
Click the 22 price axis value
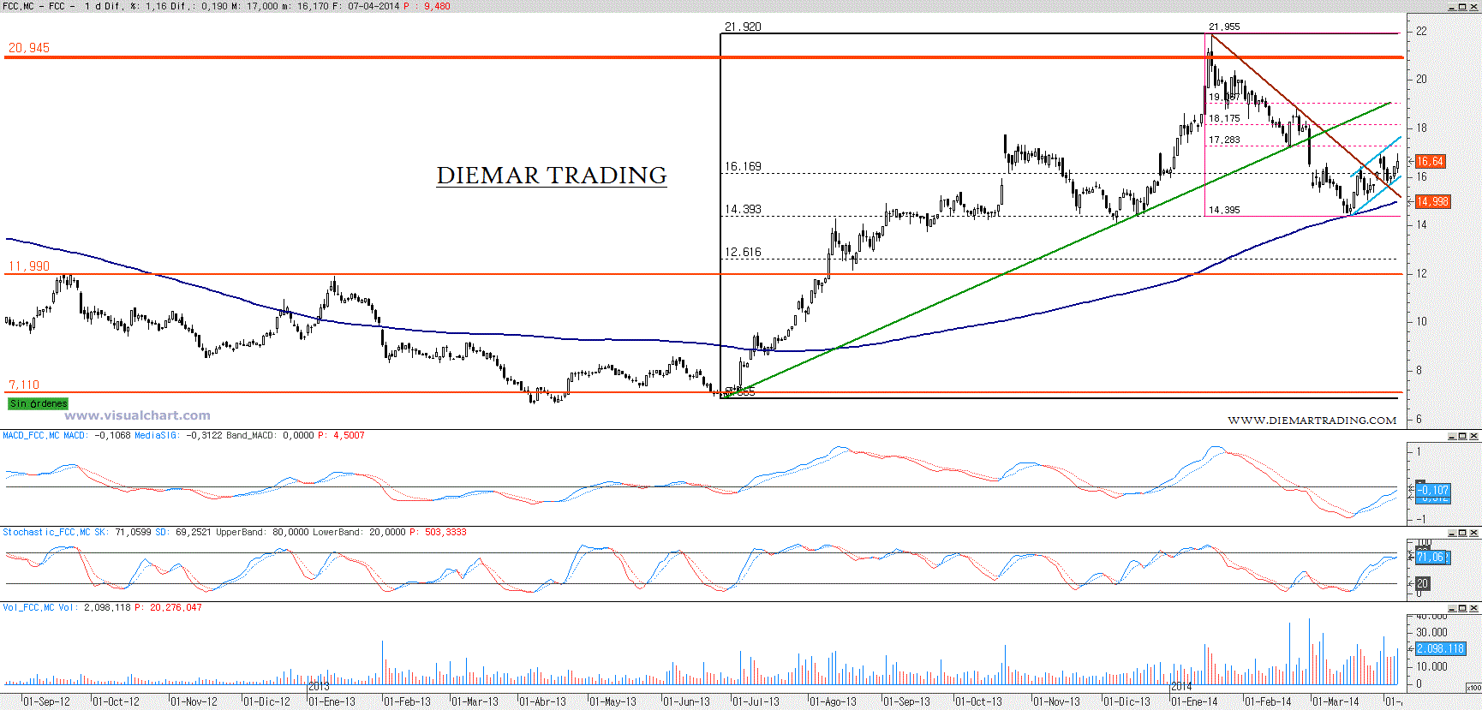pos(1421,31)
